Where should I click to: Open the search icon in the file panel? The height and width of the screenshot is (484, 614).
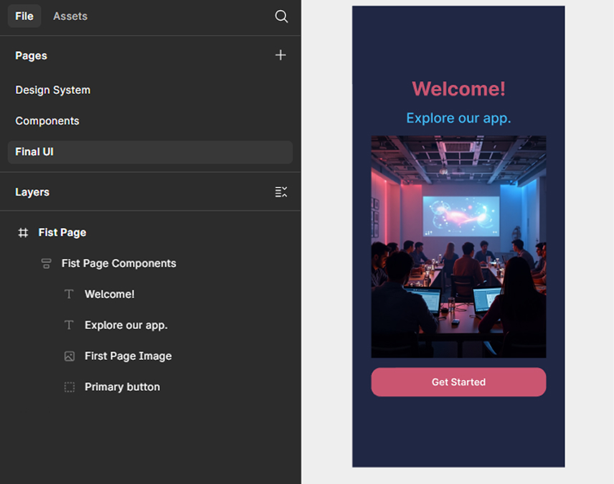click(x=281, y=16)
